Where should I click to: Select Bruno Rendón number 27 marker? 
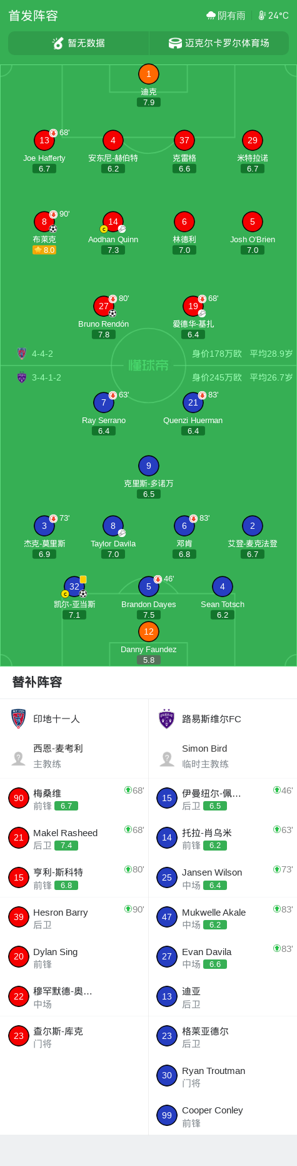pos(104,306)
